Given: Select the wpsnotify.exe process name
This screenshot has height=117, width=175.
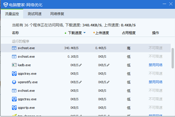Looking at the screenshot, I should click(28, 82).
